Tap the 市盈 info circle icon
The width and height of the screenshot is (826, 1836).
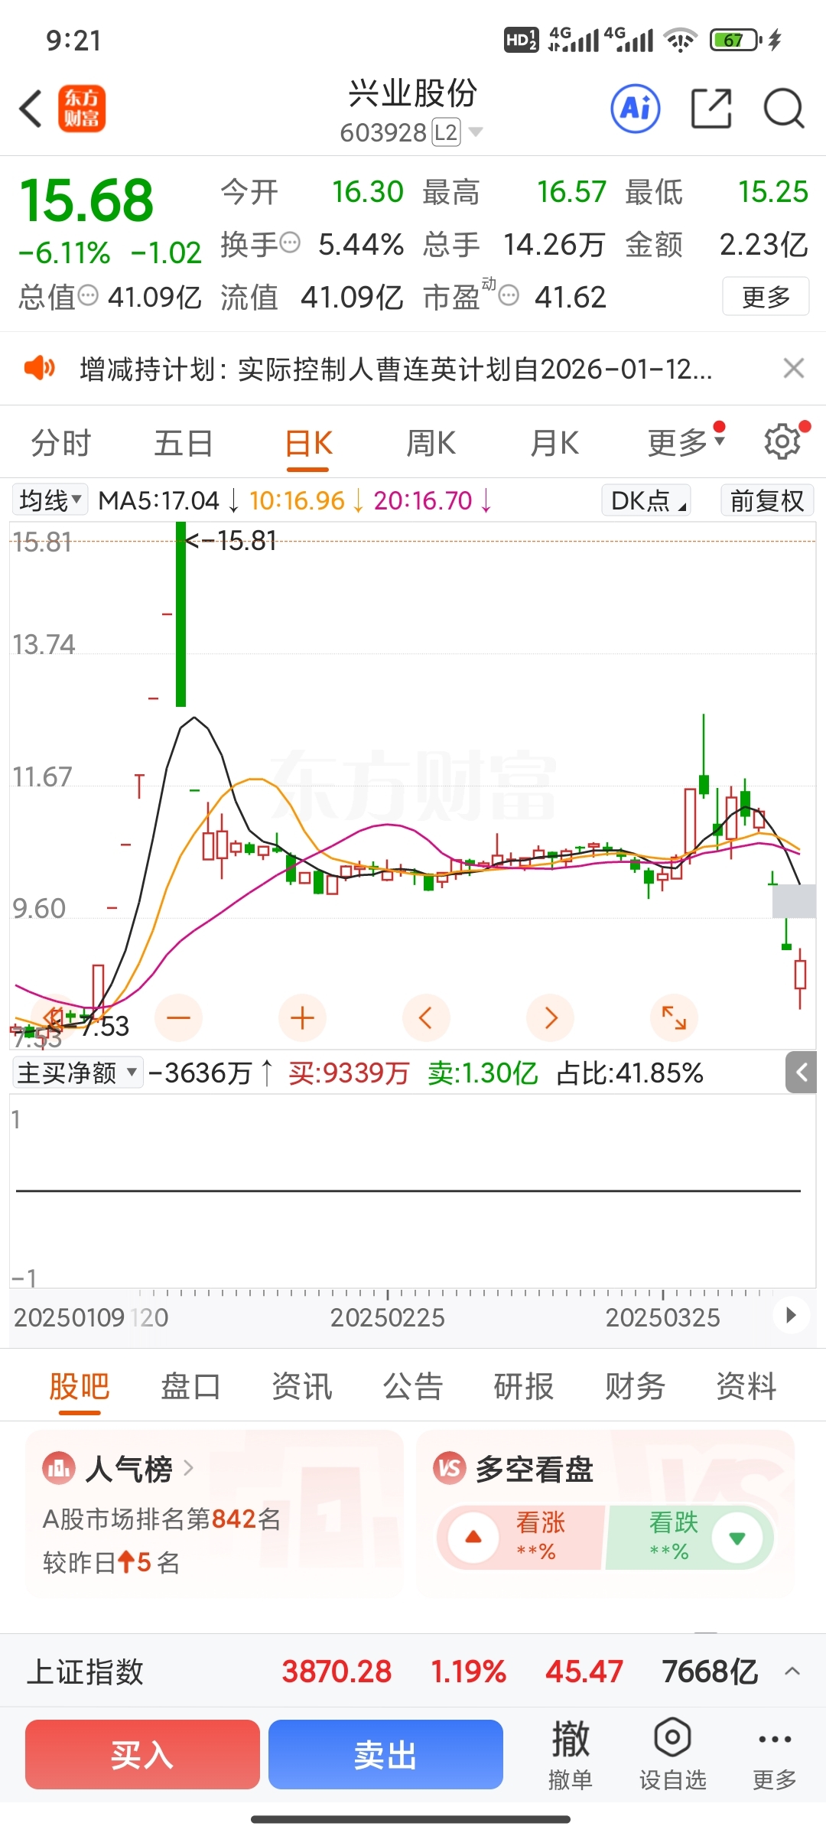coord(509,295)
